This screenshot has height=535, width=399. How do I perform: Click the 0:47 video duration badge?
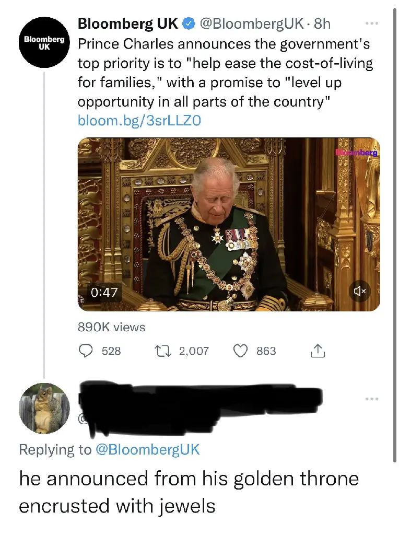(x=104, y=292)
